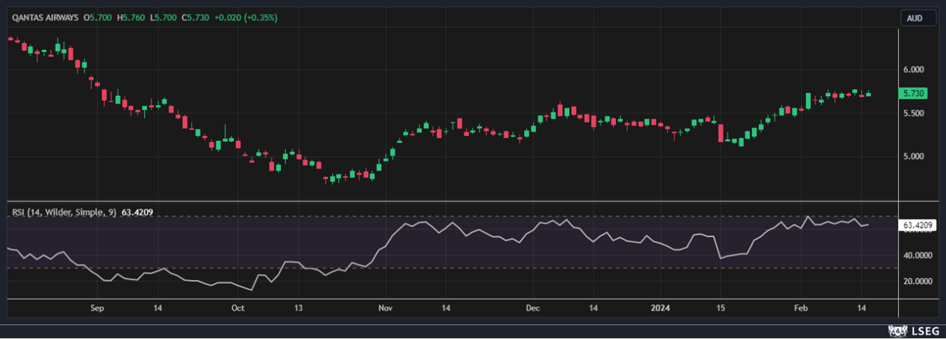946x339 pixels.
Task: Click the +0.020 (+0.35%) change value
Action: (x=245, y=18)
